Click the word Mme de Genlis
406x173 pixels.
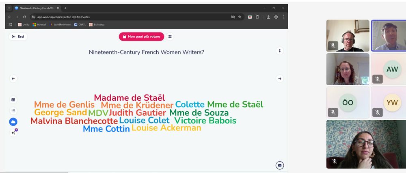click(x=64, y=105)
